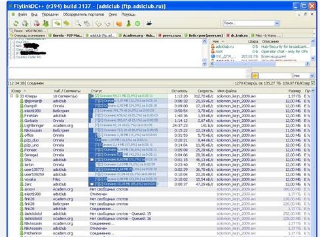Image resolution: width=320 pixels, height=237 pixels.
Task: Click the yellow emoticon button beside the filter
Action: (x=255, y=76)
